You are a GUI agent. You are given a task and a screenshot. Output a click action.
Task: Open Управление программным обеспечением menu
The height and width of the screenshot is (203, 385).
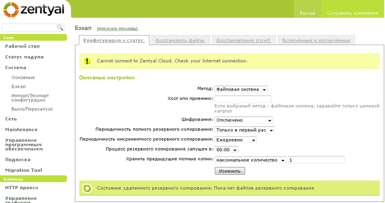[x=24, y=144]
